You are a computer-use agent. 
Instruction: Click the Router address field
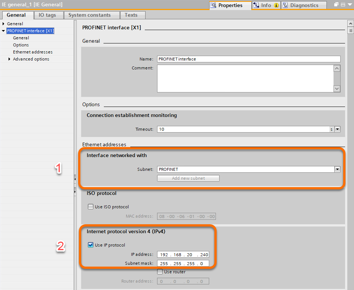coord(183,281)
